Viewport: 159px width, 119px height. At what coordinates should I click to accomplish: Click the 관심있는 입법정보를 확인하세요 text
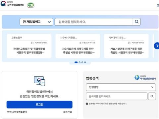(39, 96)
